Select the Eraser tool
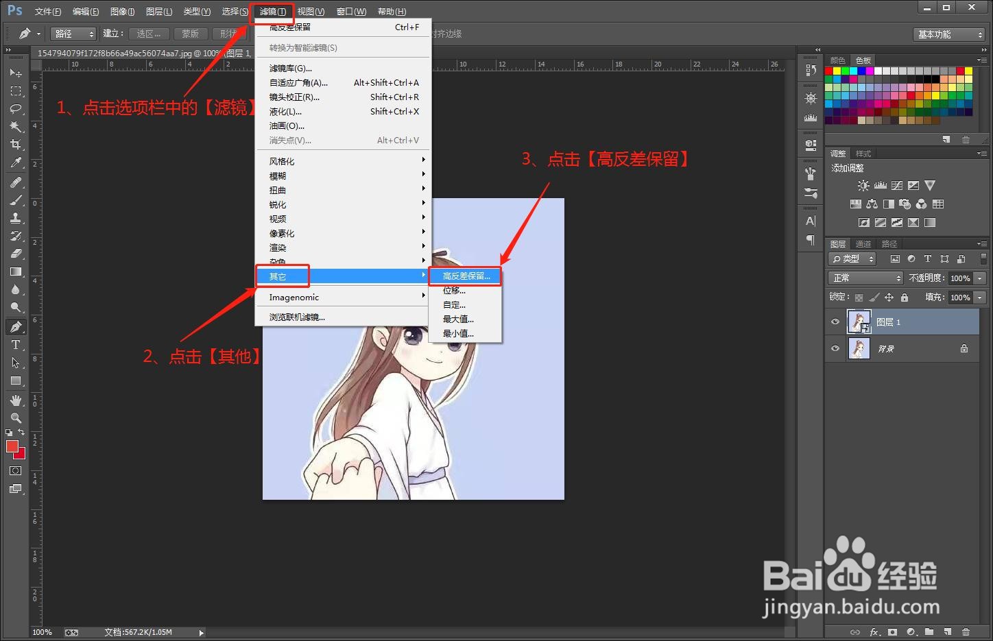The image size is (993, 641). [x=16, y=254]
